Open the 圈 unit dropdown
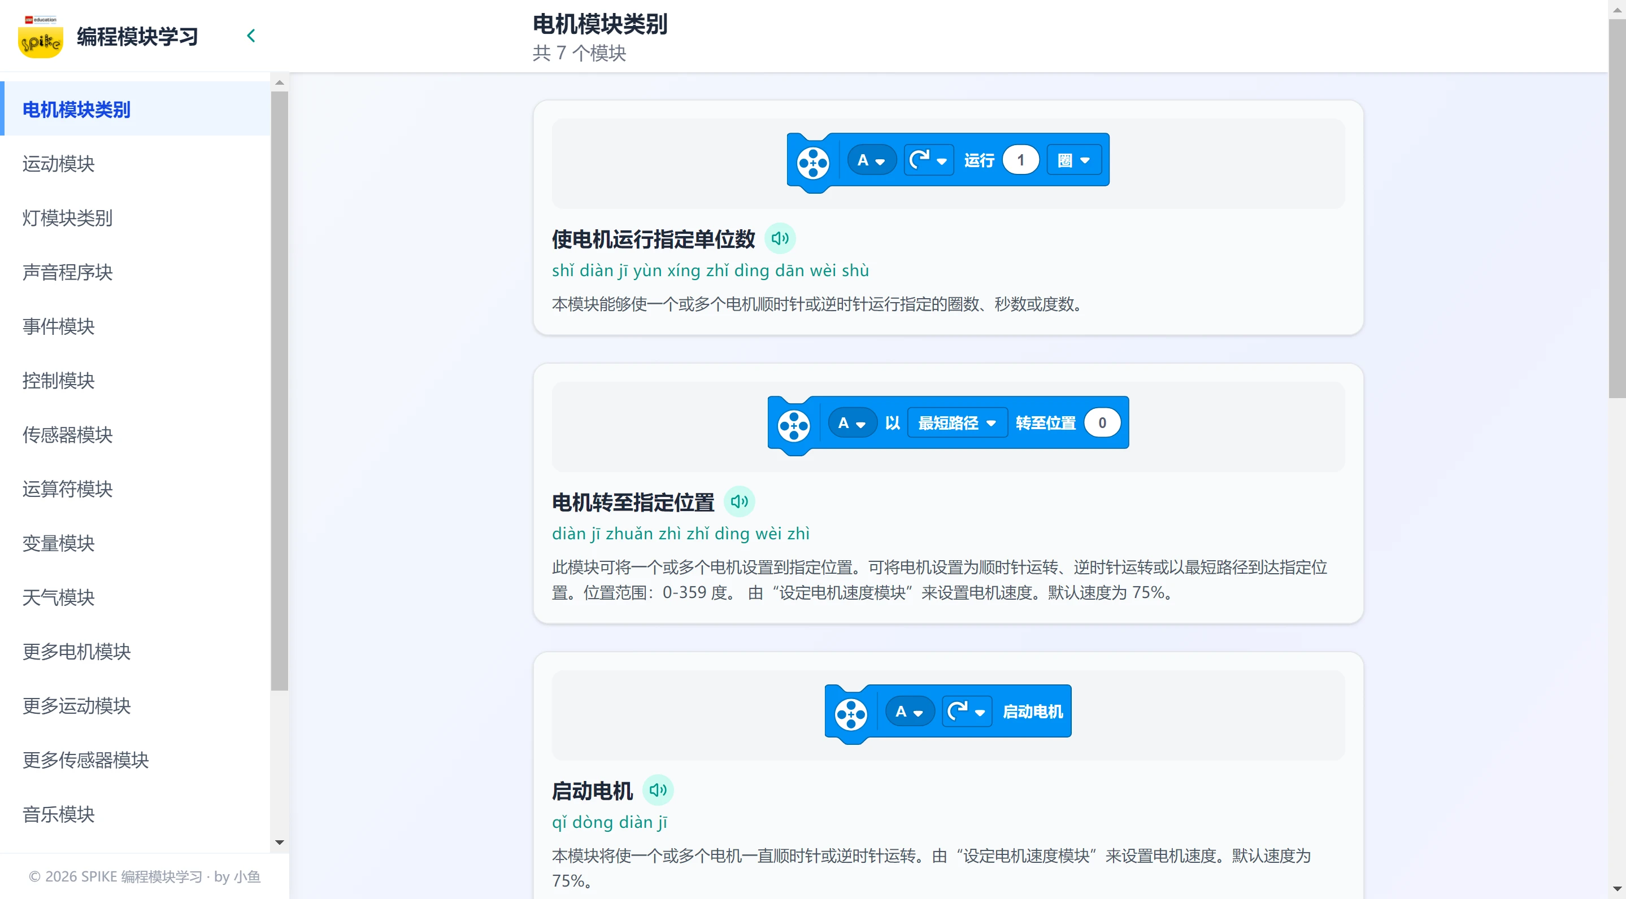 pos(1073,160)
